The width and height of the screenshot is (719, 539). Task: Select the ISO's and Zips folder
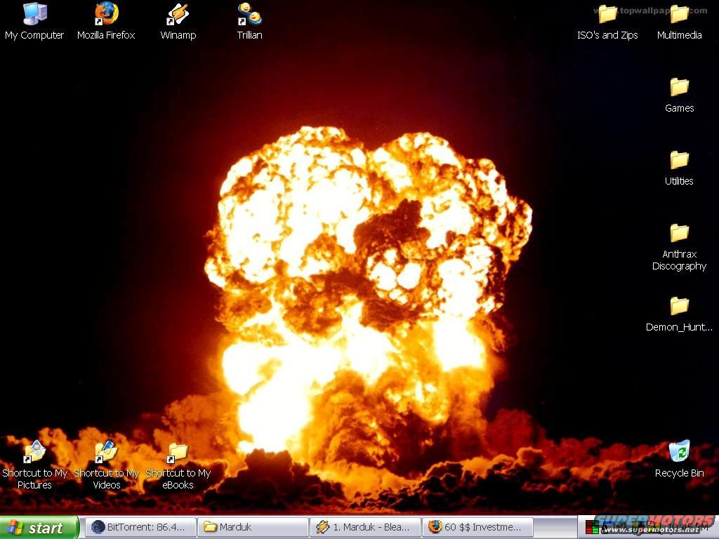[607, 14]
